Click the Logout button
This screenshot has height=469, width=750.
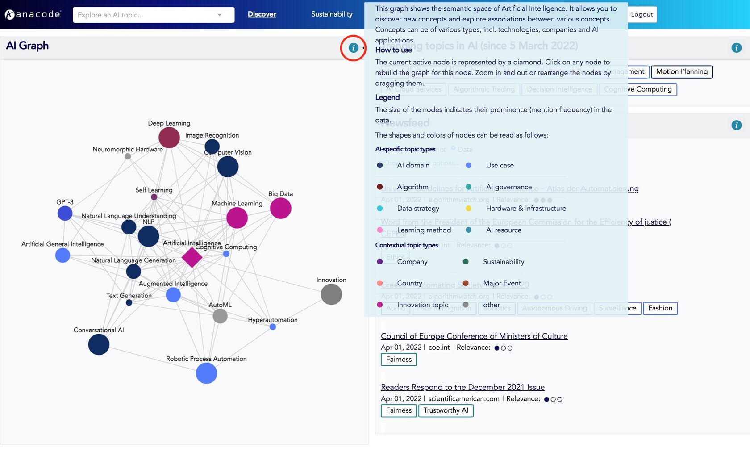click(x=642, y=14)
